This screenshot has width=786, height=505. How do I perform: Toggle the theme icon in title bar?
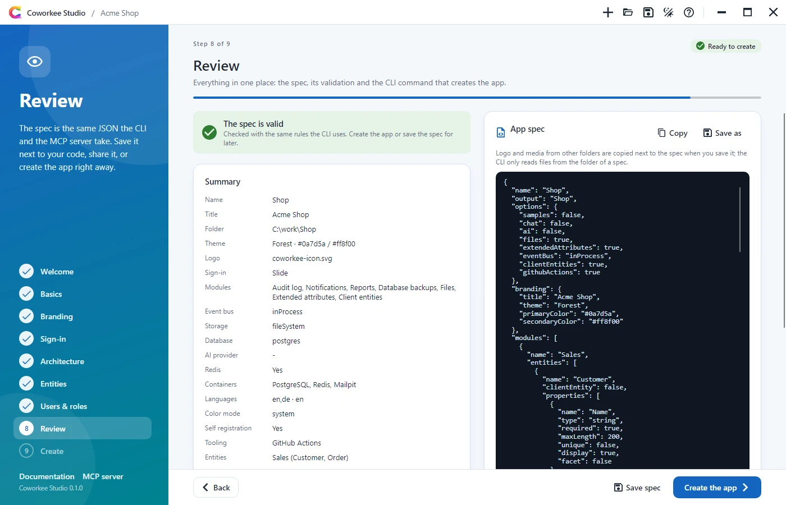tap(669, 12)
